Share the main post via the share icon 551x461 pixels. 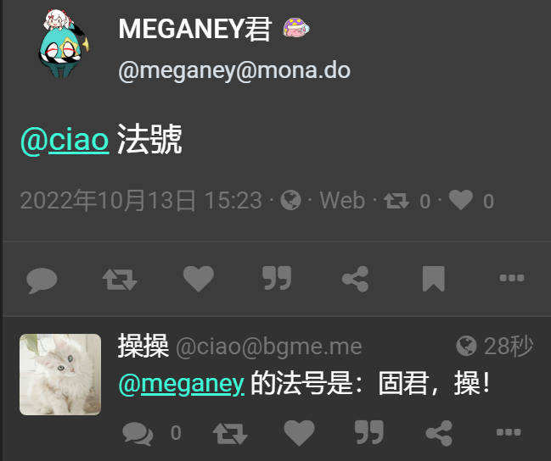pos(355,279)
